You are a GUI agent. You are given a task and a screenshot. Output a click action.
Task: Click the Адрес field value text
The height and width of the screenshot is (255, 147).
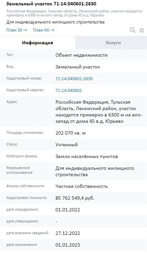pyautogui.click(x=99, y=112)
